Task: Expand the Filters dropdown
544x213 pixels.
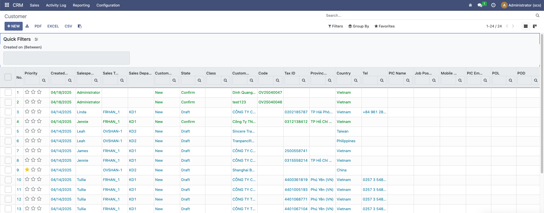Action: click(x=335, y=26)
